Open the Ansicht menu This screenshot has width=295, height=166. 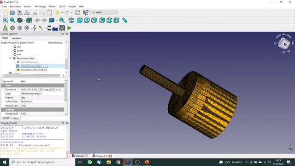[28, 6]
